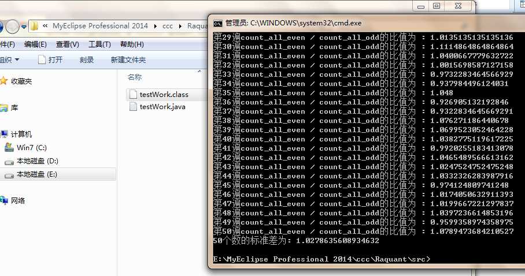Viewport: 525px width, 276px height.
Task: Select 收藏夹 in the navigation pane
Action: coord(21,81)
